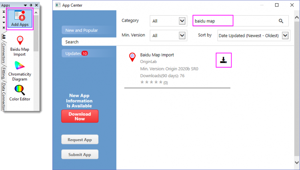The width and height of the screenshot is (300, 170).
Task: Jump to bottom of Apps tabs
Action: 4,28
